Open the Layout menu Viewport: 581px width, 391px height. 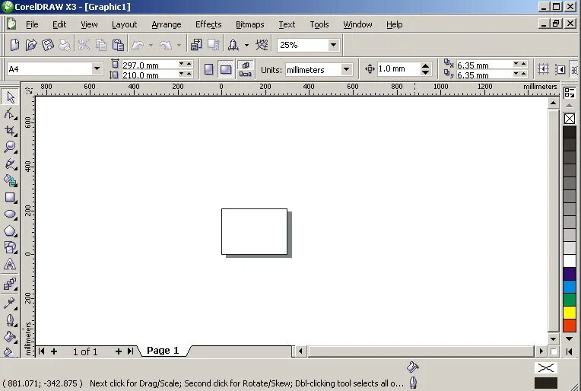[x=125, y=24]
